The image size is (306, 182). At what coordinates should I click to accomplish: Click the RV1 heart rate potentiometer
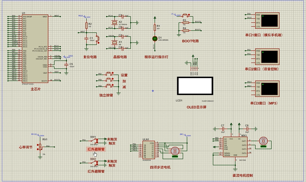[40, 147]
